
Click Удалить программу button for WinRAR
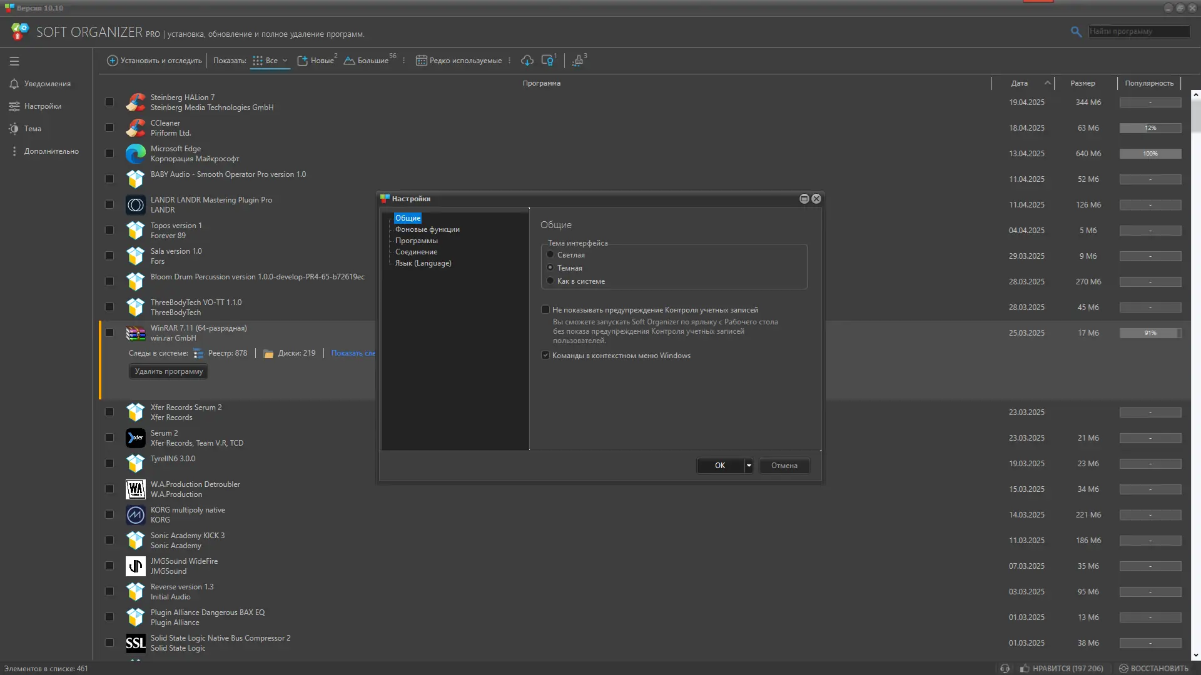[169, 371]
